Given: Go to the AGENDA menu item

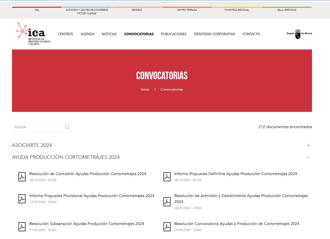Looking at the screenshot, I should [x=87, y=34].
